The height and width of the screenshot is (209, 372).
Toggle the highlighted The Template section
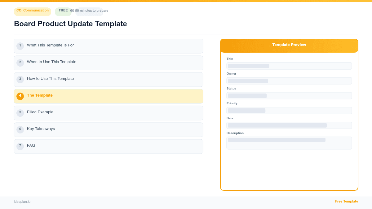click(x=108, y=96)
